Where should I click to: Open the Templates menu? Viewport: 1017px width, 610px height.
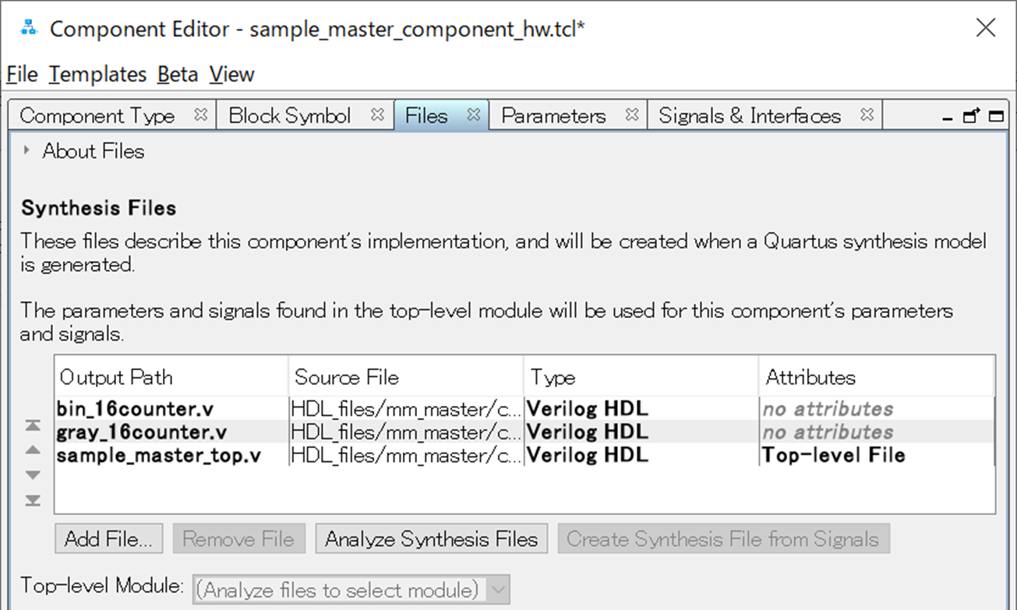pyautogui.click(x=97, y=74)
